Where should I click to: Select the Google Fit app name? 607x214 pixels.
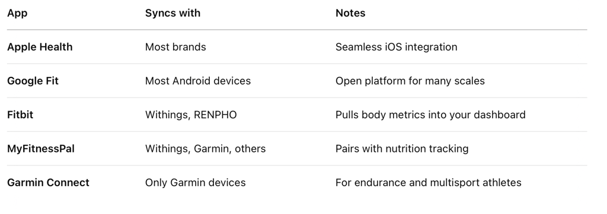point(33,81)
